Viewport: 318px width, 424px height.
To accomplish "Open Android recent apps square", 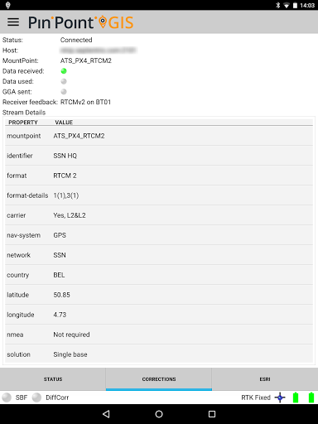I will [x=212, y=414].
